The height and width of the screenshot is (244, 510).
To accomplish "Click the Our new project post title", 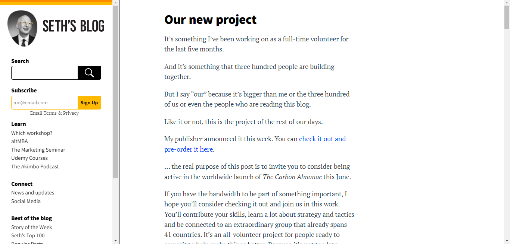I will tap(210, 19).
